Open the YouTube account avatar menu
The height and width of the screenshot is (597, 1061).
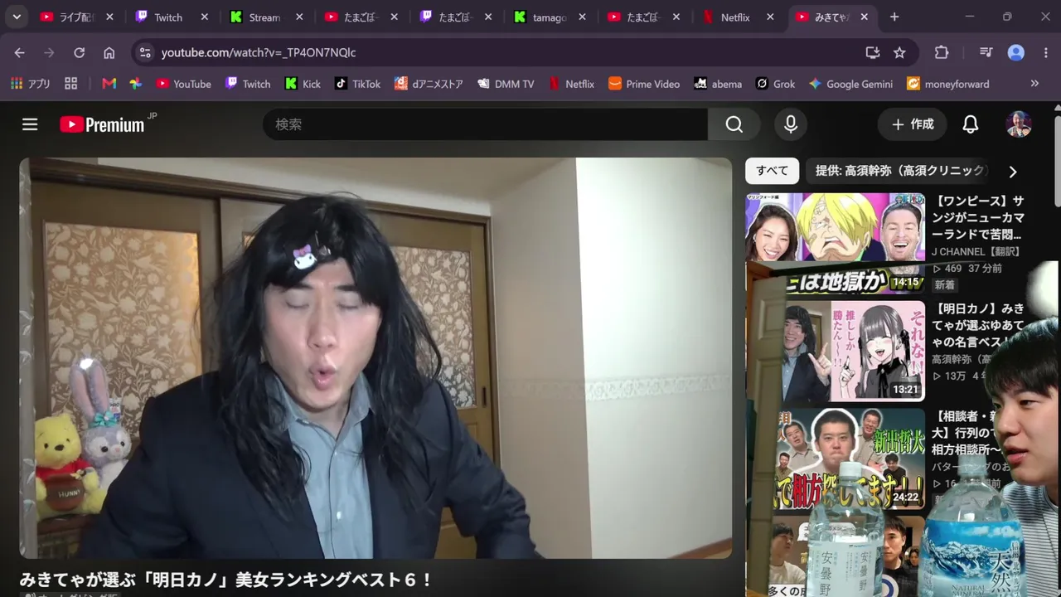click(x=1019, y=124)
